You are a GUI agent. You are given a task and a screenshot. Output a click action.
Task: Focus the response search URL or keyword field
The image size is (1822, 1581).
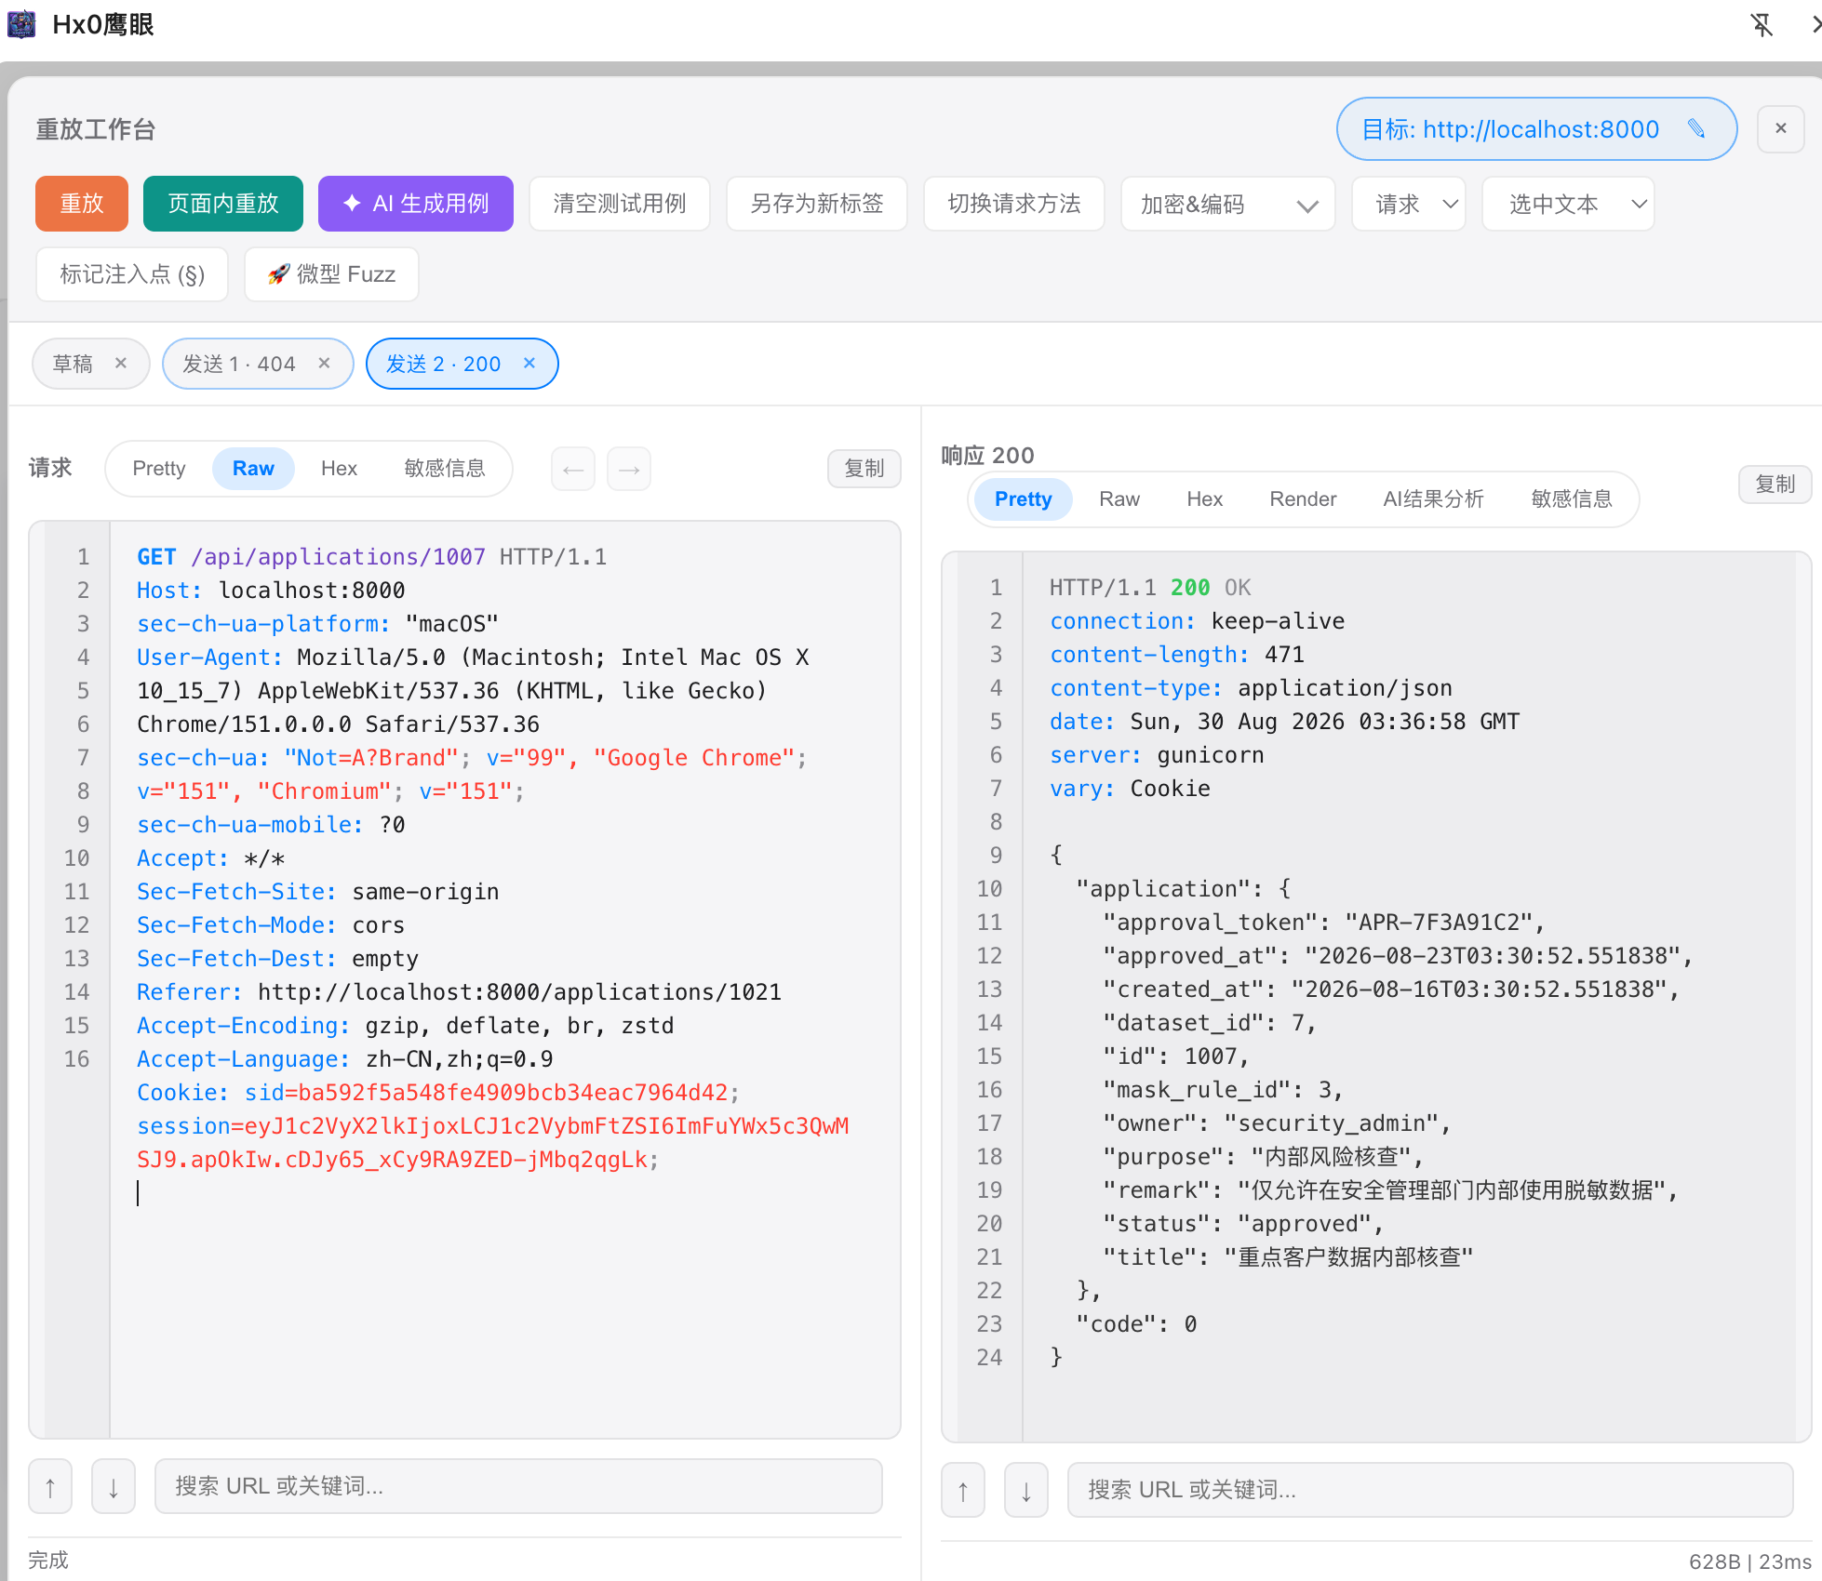pyautogui.click(x=1430, y=1490)
